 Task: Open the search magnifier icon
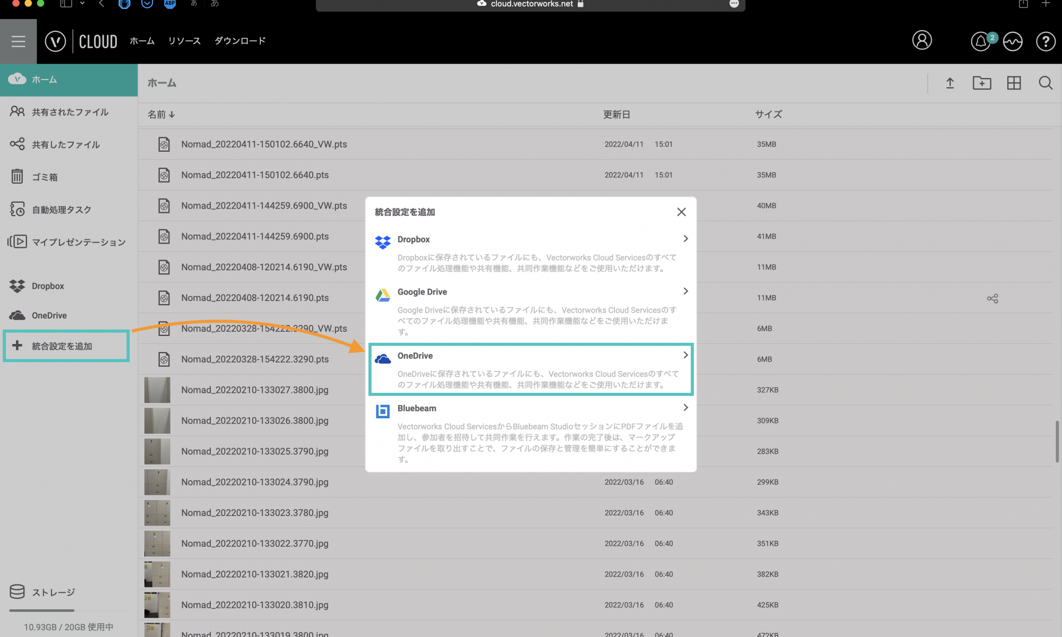1046,83
